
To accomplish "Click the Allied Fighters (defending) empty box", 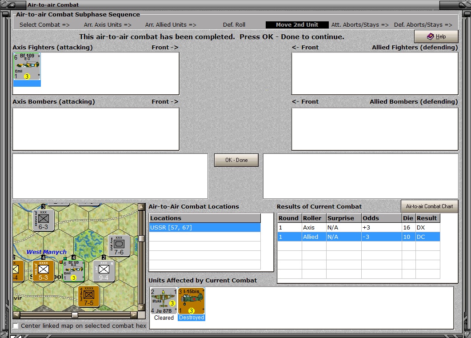I will tap(375, 74).
